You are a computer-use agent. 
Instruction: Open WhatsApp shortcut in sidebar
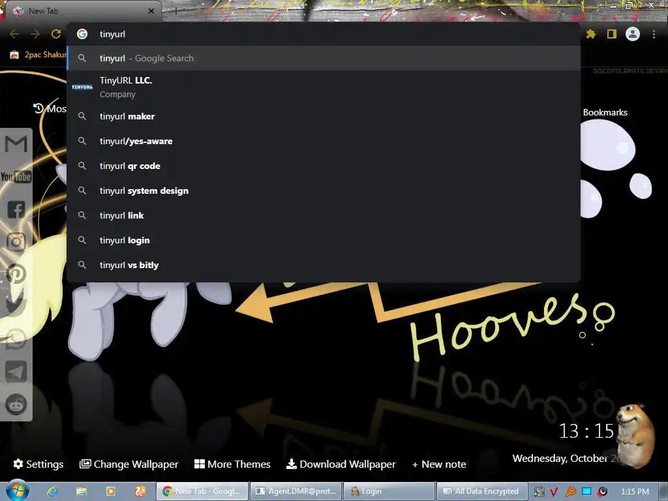click(x=16, y=339)
